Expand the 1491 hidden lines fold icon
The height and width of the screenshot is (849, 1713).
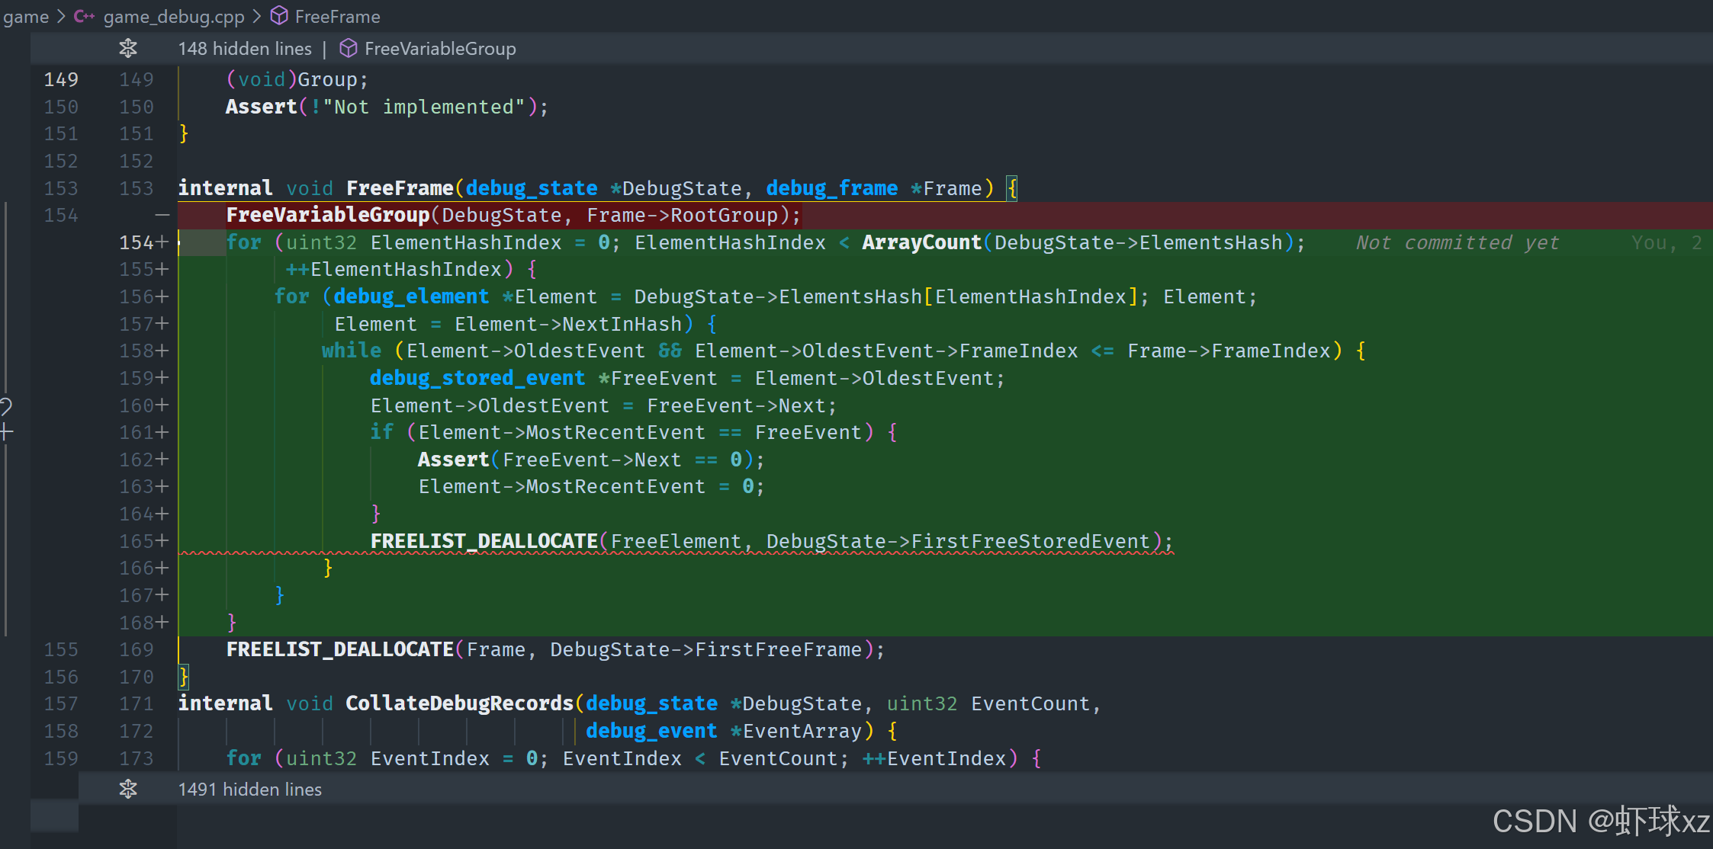pos(127,789)
